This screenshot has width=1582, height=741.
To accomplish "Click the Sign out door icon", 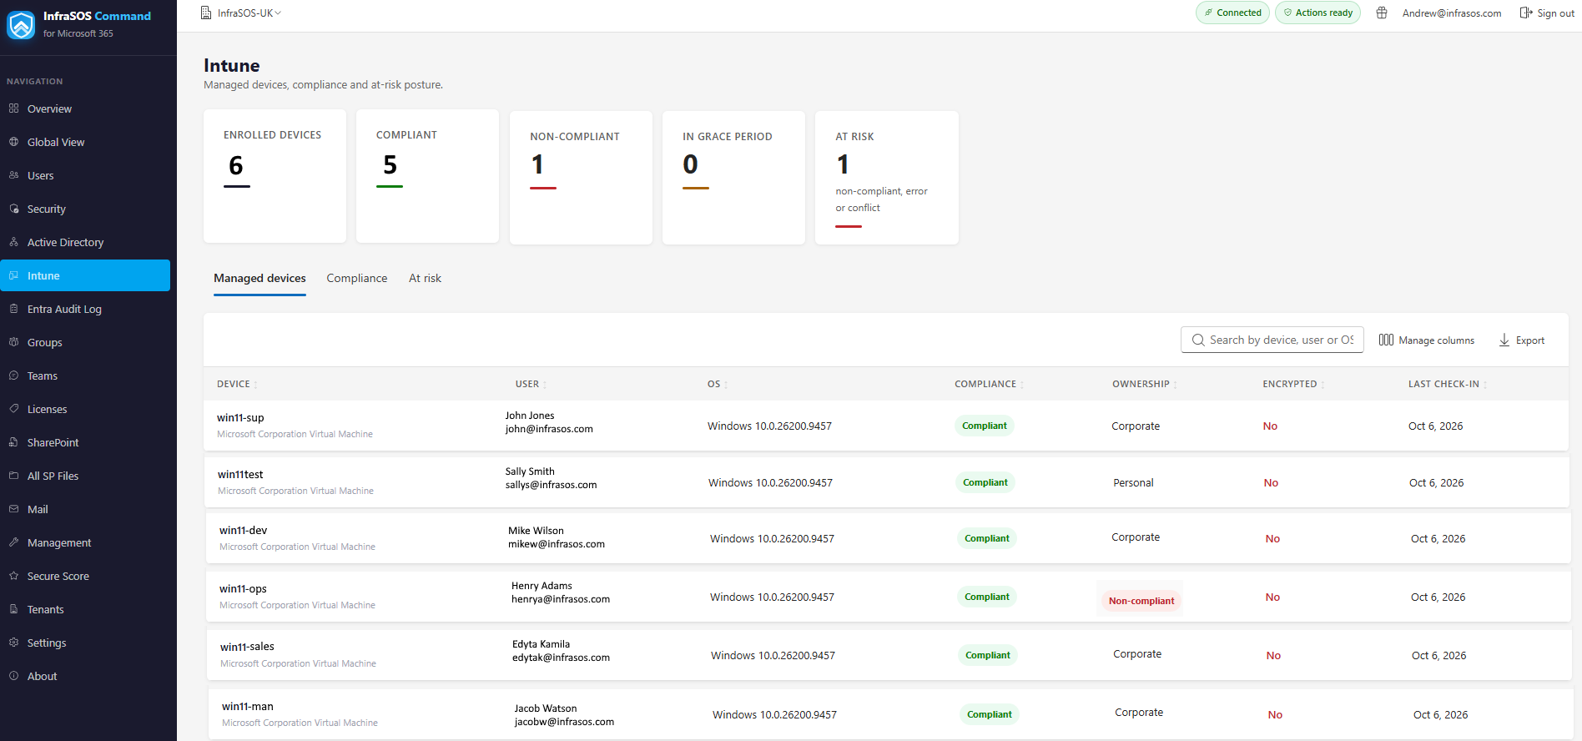I will (1526, 13).
